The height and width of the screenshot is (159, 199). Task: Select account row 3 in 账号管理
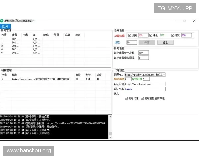pos(55,46)
